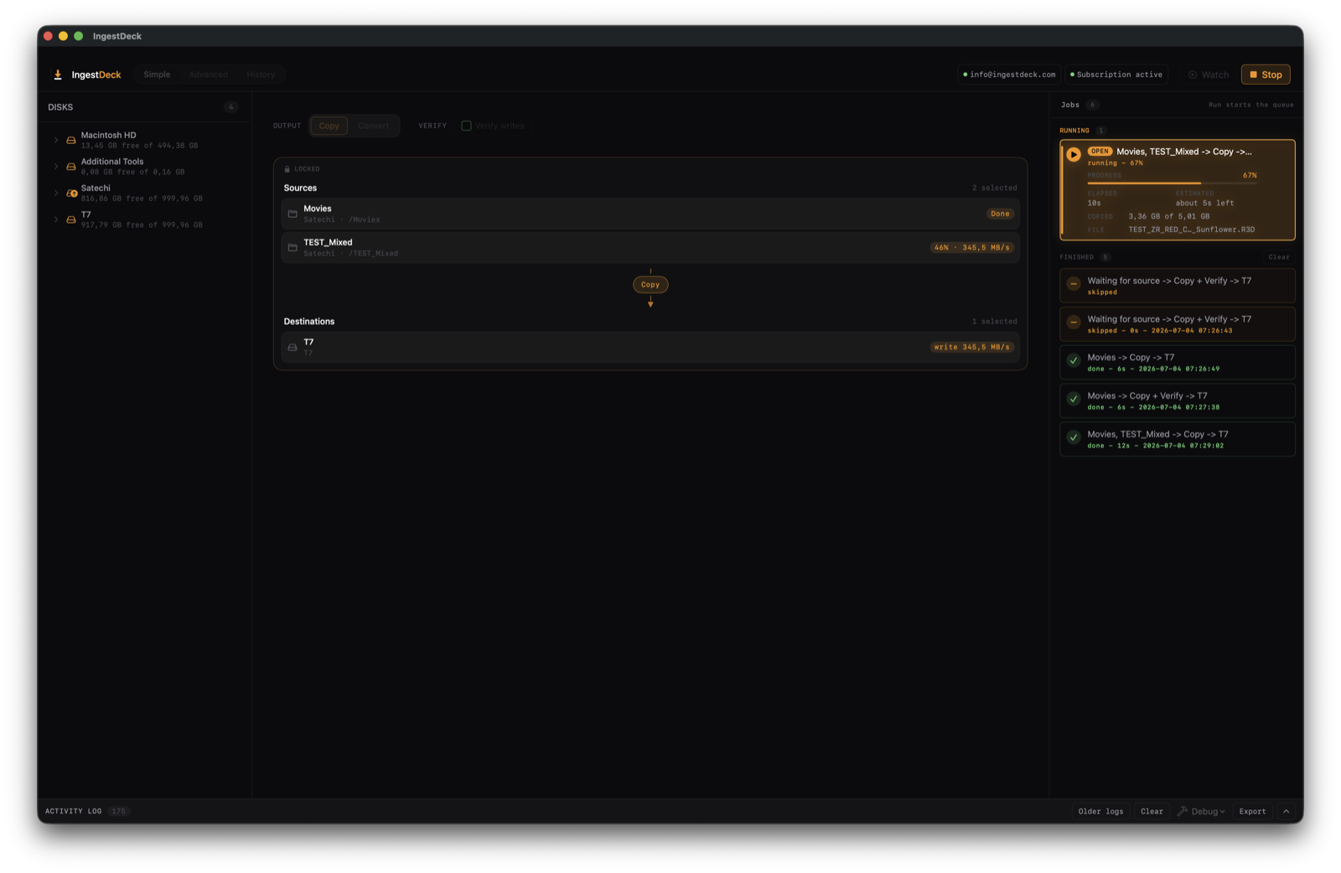Image resolution: width=1341 pixels, height=873 pixels.
Task: Click the dash icon of job skipped at 07:26:43
Action: [x=1074, y=323]
